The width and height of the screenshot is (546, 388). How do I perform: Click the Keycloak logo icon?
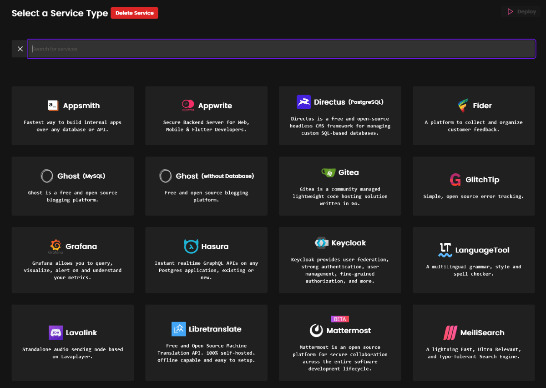click(321, 243)
